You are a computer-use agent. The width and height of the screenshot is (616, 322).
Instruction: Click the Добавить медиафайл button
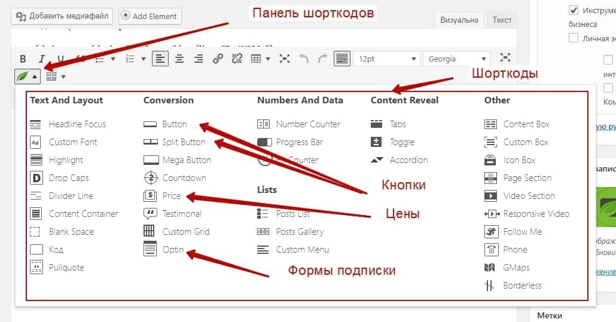[x=62, y=16]
